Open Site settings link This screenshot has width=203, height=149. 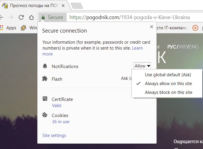point(54,136)
